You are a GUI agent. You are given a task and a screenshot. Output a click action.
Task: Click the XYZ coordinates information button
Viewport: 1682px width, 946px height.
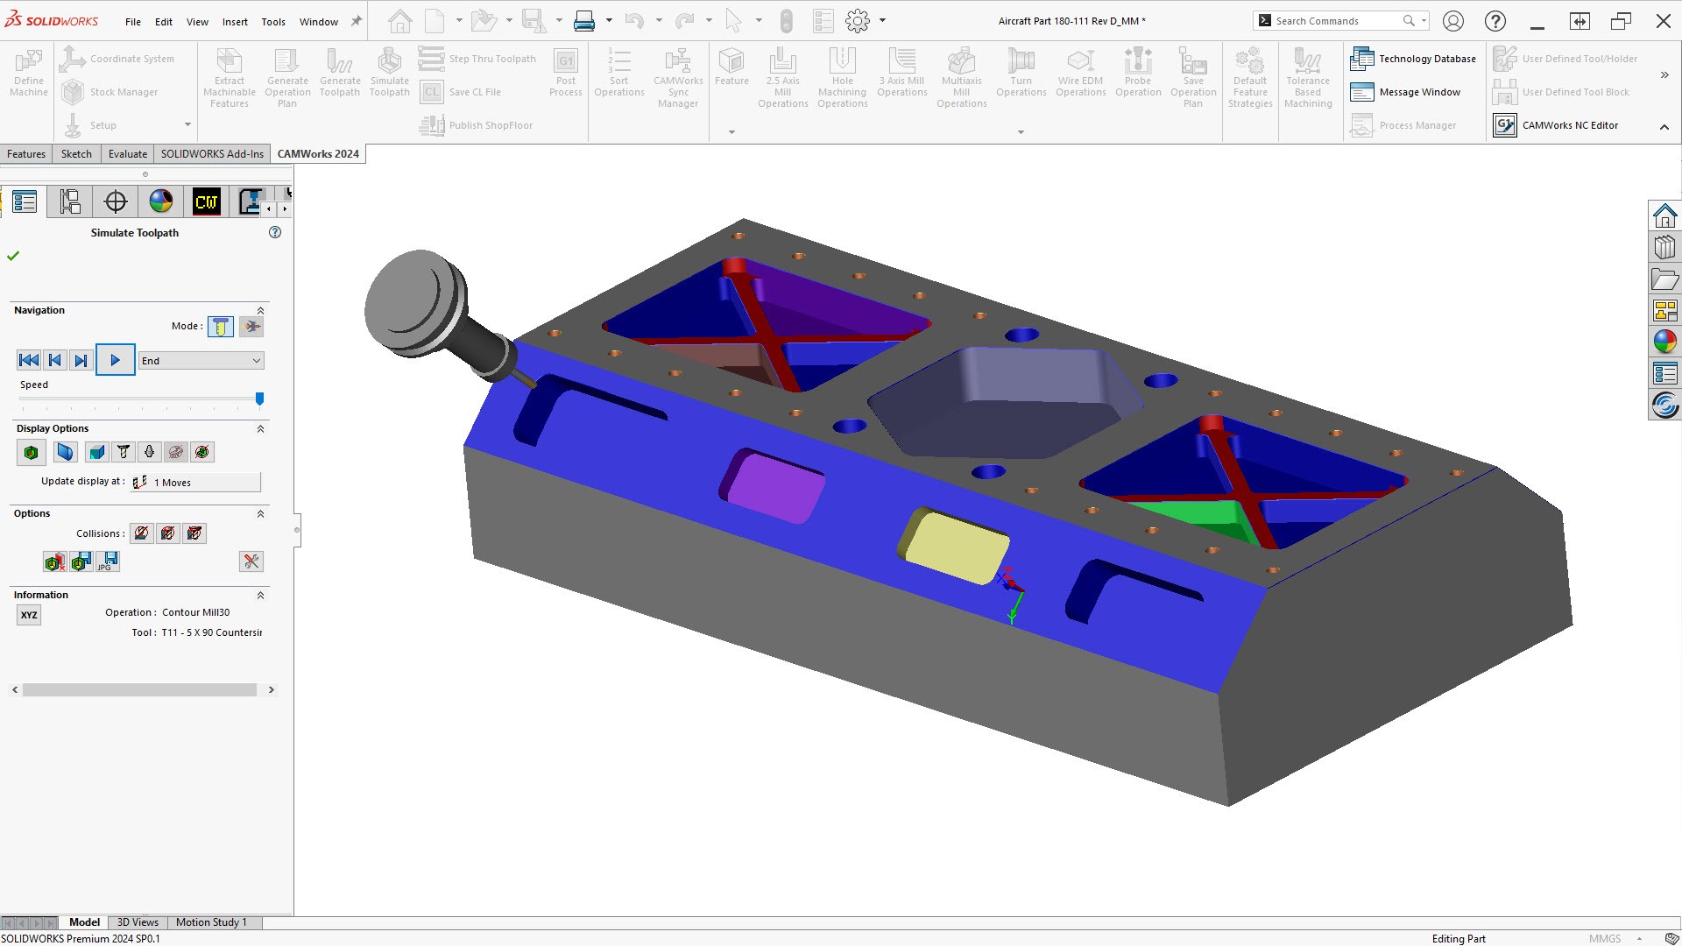29,615
